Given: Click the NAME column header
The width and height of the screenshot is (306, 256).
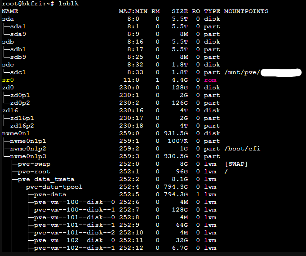Looking at the screenshot, I should click(10, 11).
